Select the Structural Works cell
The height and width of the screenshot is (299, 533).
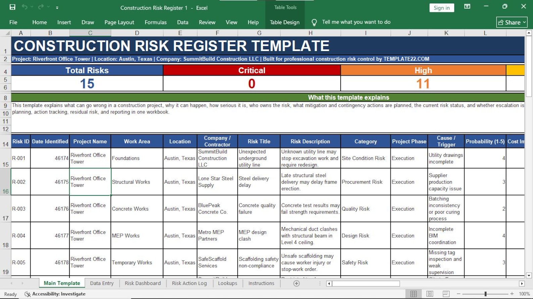tap(137, 182)
